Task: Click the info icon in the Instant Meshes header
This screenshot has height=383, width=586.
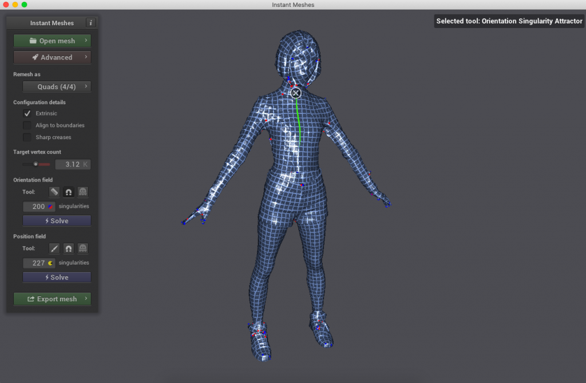Action: point(90,23)
